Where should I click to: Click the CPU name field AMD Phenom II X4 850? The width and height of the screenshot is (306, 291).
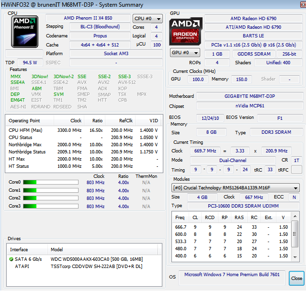tap(88, 18)
